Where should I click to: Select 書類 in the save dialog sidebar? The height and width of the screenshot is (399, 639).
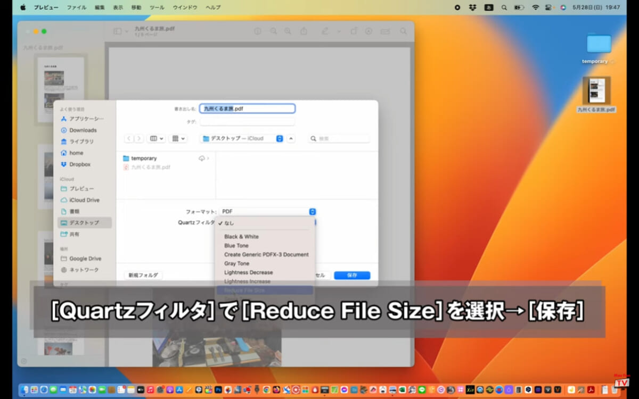[85, 211]
